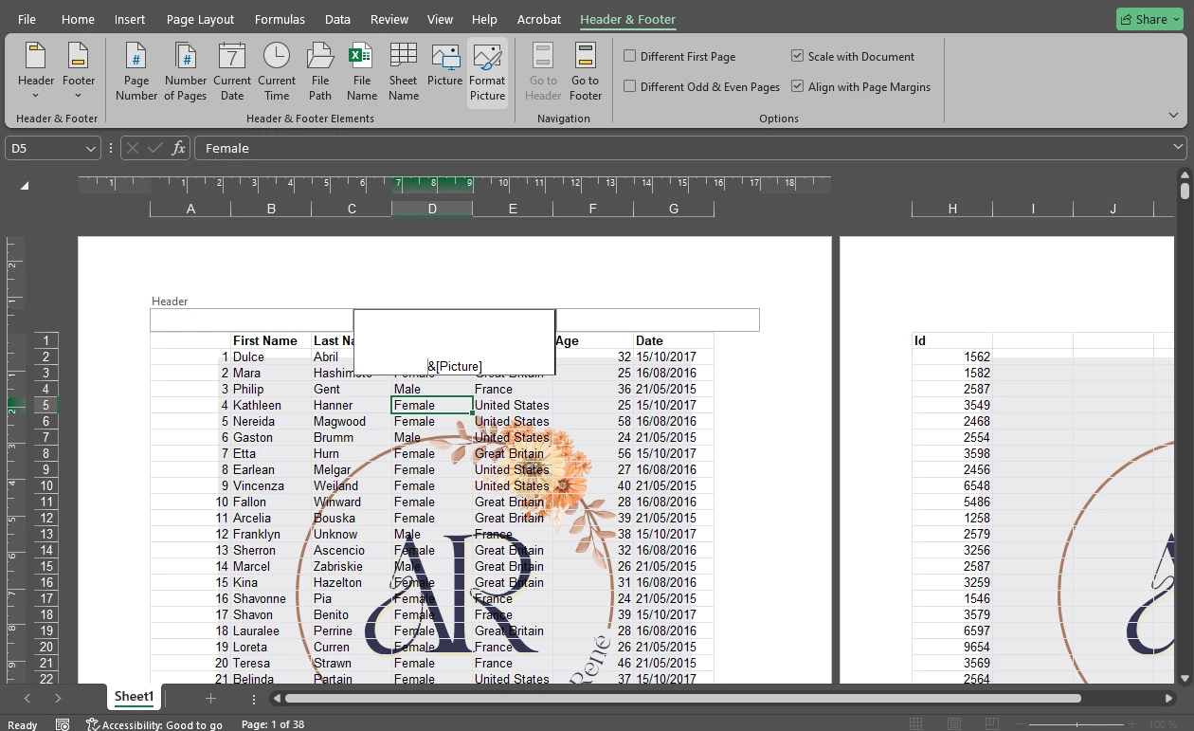The image size is (1194, 731).
Task: Insert File Path element
Action: (x=320, y=72)
